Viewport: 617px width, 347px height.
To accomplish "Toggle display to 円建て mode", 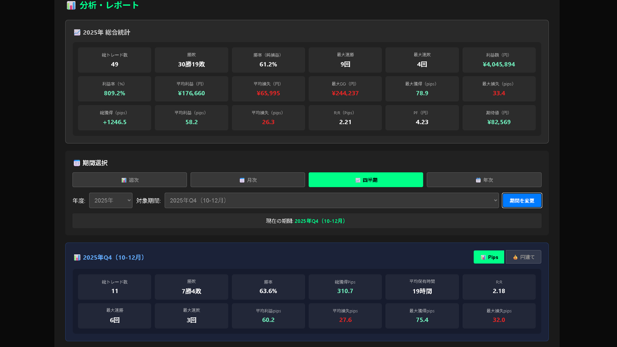I will click(523, 257).
